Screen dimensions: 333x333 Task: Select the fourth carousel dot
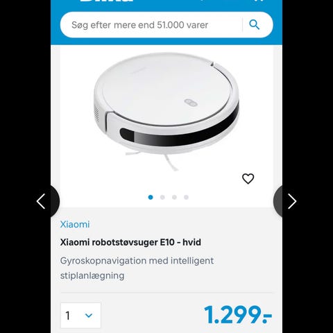(x=186, y=197)
